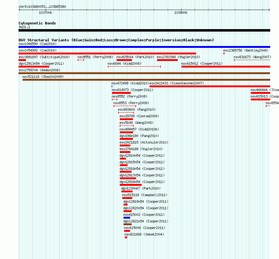The image size is (279, 259).
Task: Click the Cytogenetic Bands track title
Action: [37, 23]
